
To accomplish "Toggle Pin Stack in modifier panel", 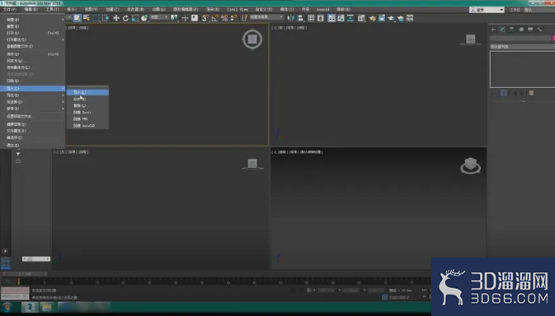I will click(494, 93).
